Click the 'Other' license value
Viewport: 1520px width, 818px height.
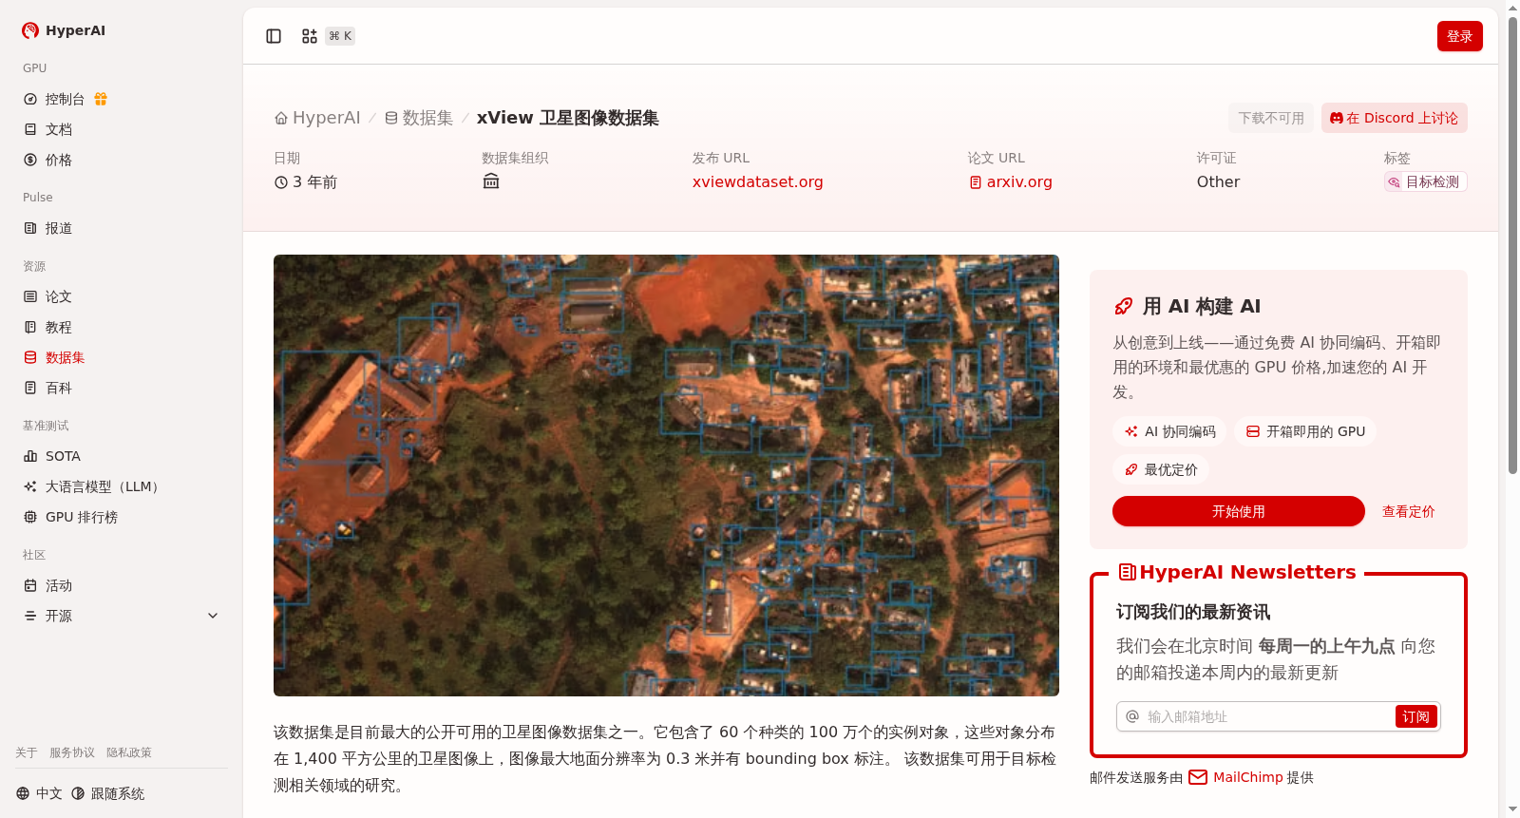tap(1218, 181)
